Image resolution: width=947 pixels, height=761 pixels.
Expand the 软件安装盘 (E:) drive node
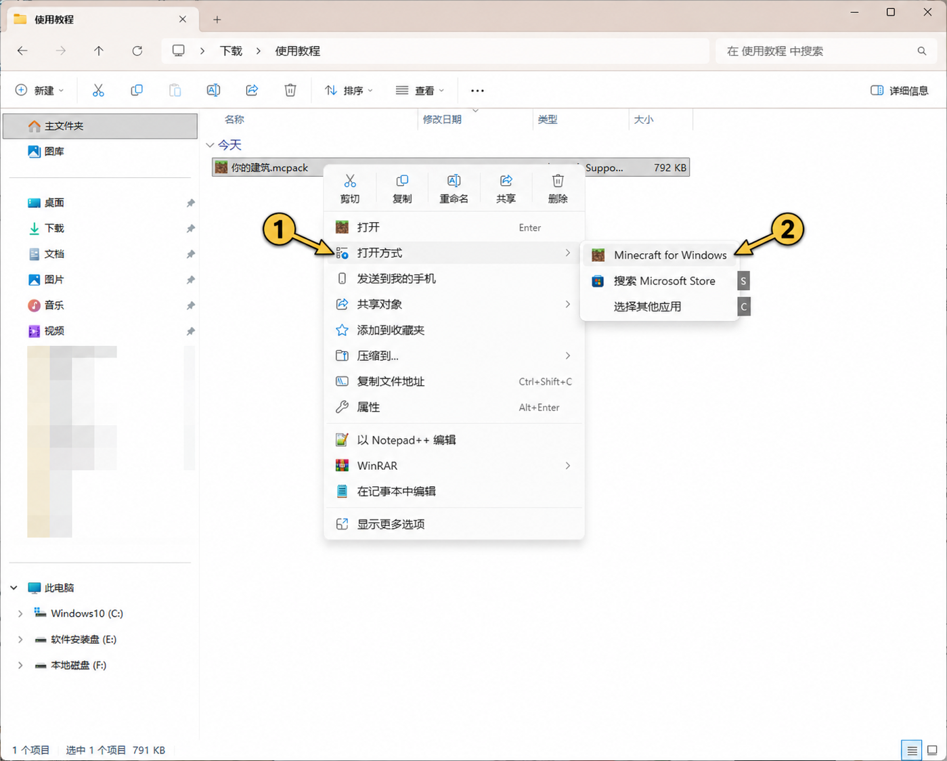[x=20, y=639]
